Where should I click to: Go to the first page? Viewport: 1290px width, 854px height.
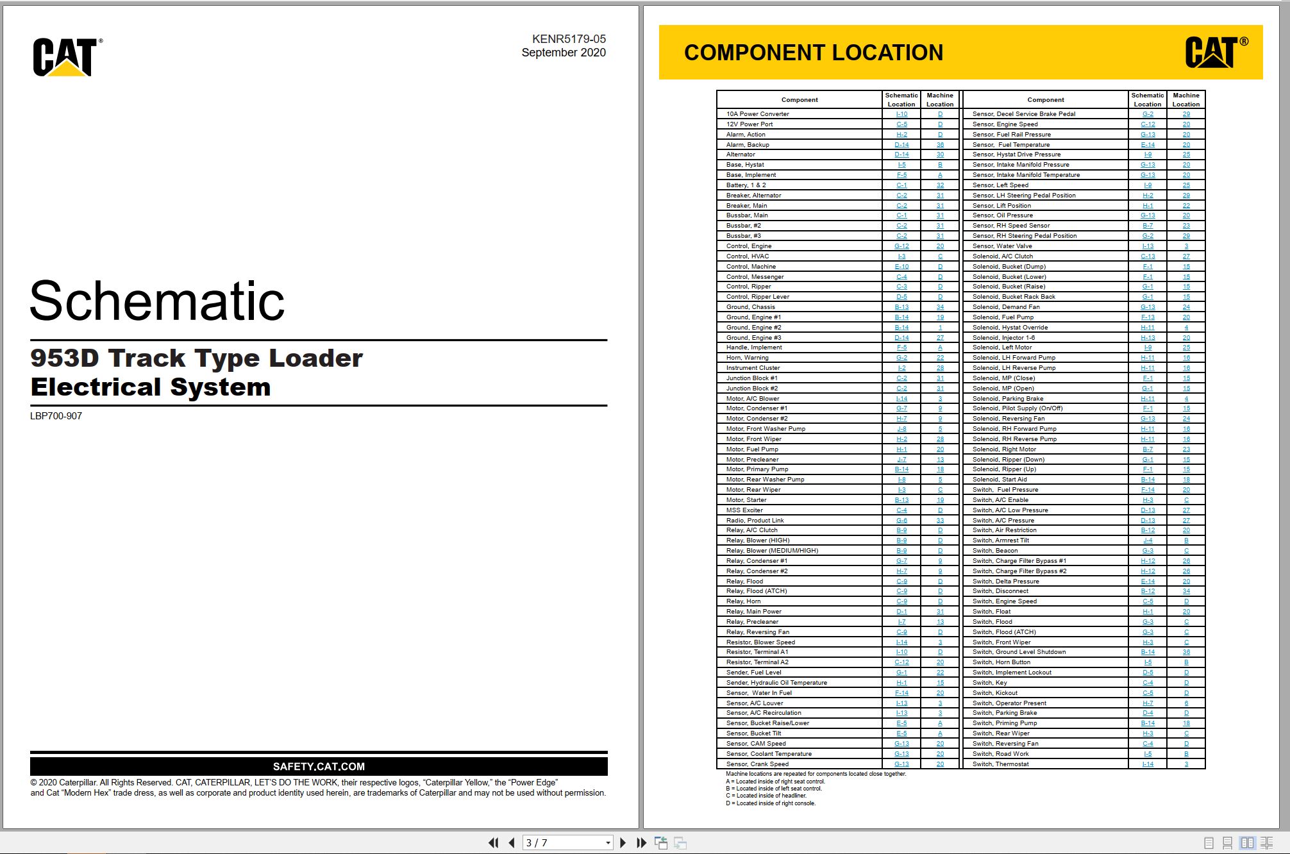[x=493, y=843]
